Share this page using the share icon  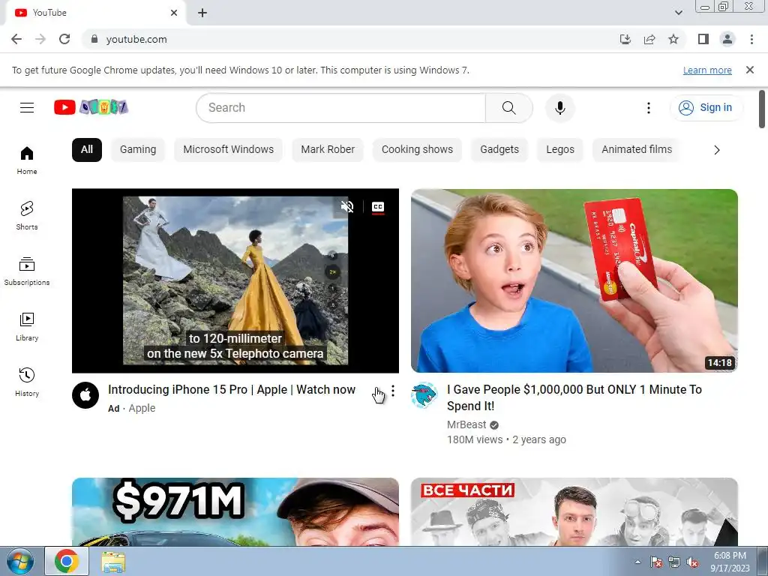(x=649, y=39)
